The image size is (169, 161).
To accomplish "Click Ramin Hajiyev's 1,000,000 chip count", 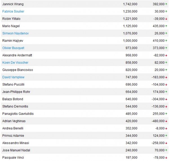I will (x=130, y=41).
